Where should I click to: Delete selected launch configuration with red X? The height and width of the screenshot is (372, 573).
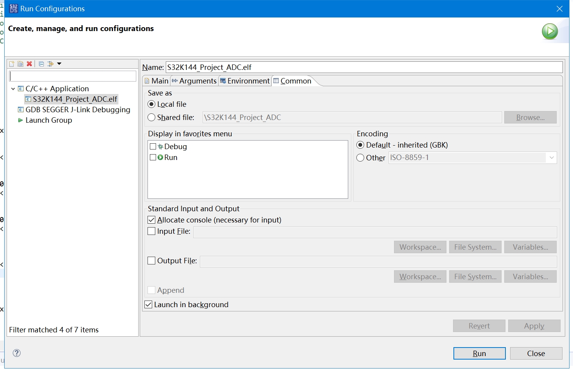pos(29,64)
